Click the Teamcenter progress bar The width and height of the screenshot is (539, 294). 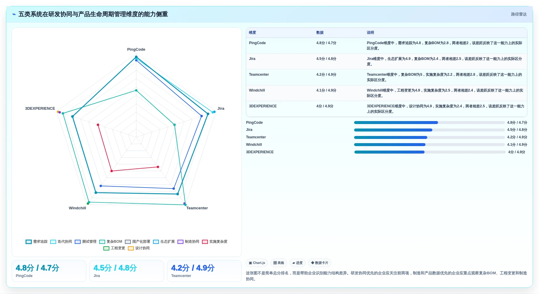[429, 138]
